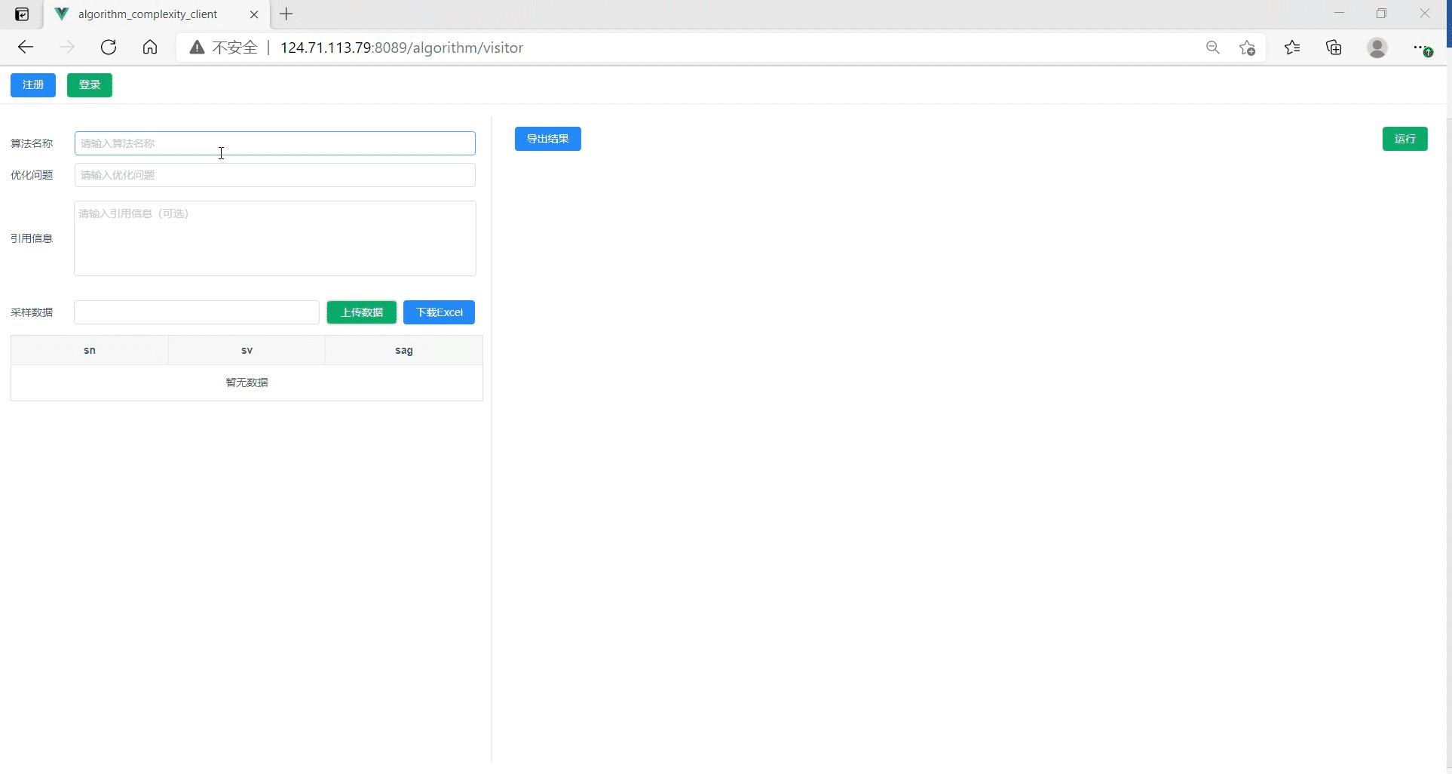Viewport: 1452px width, 774px height.
Task: Open the user profile avatar
Action: [1377, 48]
